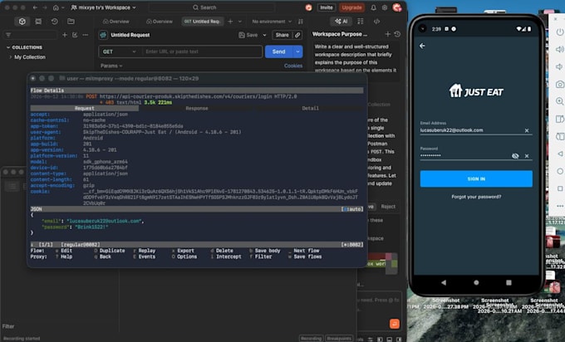Click emulator volume down button
Image resolution: width=565 pixels, height=342 pixels.
tap(559, 66)
